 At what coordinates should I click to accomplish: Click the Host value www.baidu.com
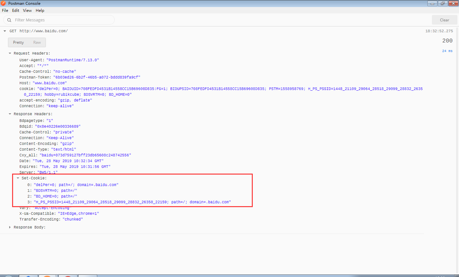point(50,83)
